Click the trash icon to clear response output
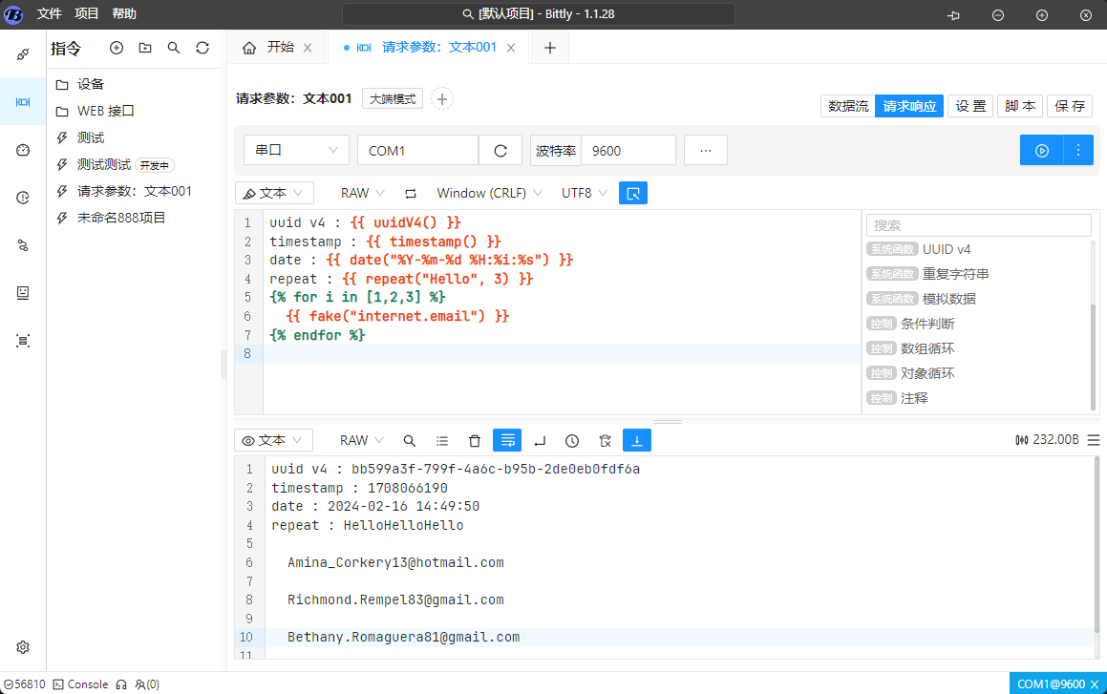This screenshot has height=694, width=1107. [x=475, y=440]
